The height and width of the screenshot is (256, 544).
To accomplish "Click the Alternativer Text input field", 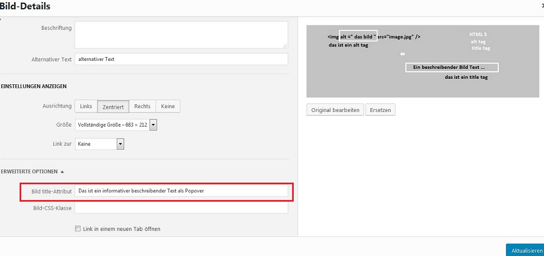I will 181,59.
